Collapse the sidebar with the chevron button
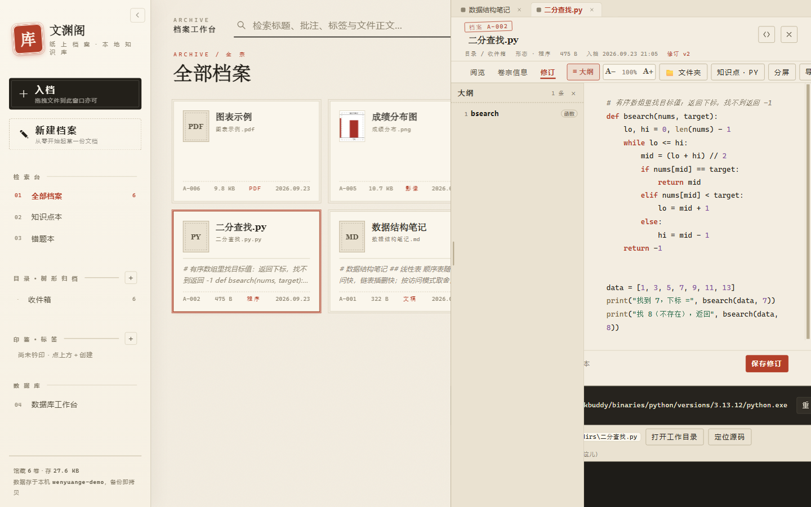 click(137, 15)
